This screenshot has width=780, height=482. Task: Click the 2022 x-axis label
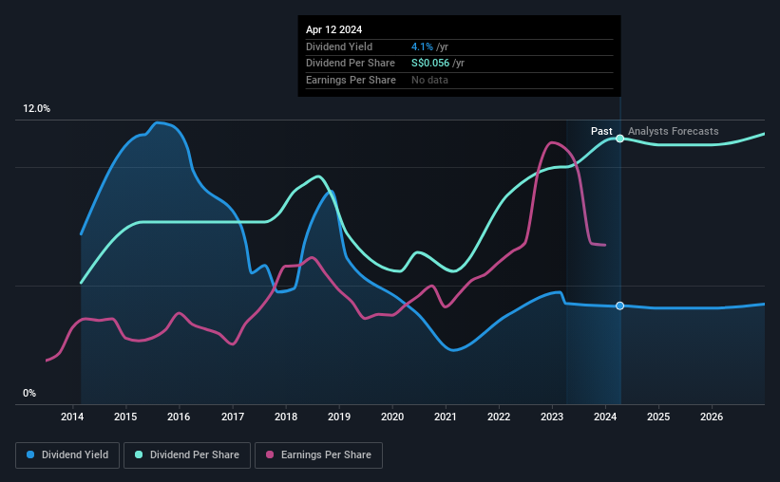click(x=499, y=417)
